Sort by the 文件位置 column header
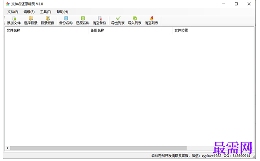The height and width of the screenshot is (161, 260). click(x=213, y=30)
